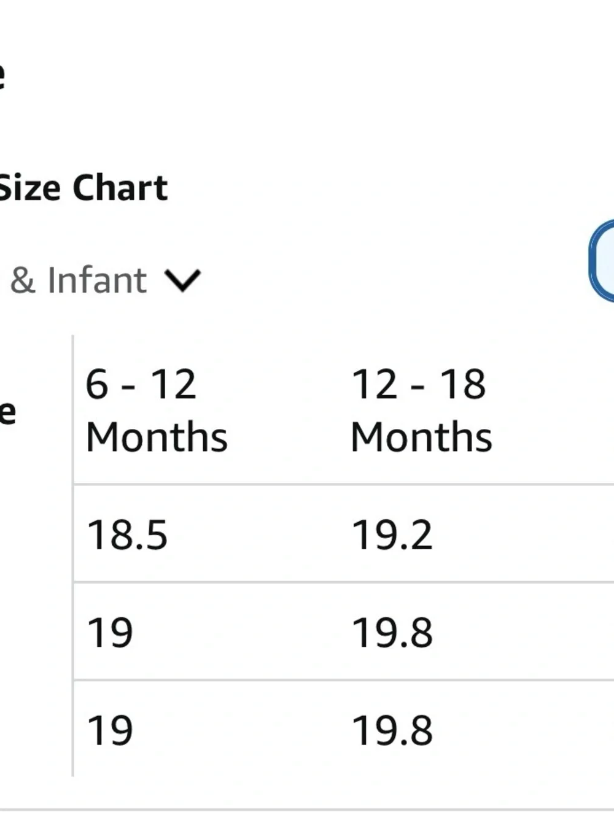Image resolution: width=614 pixels, height=818 pixels.
Task: Click the blank row-label cell beside 18.5
Action: (36, 534)
